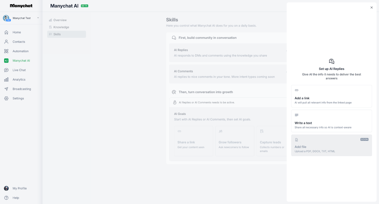Switch to the Knowledge tab
Screen dimensions: 379x204
pyautogui.click(x=61, y=27)
